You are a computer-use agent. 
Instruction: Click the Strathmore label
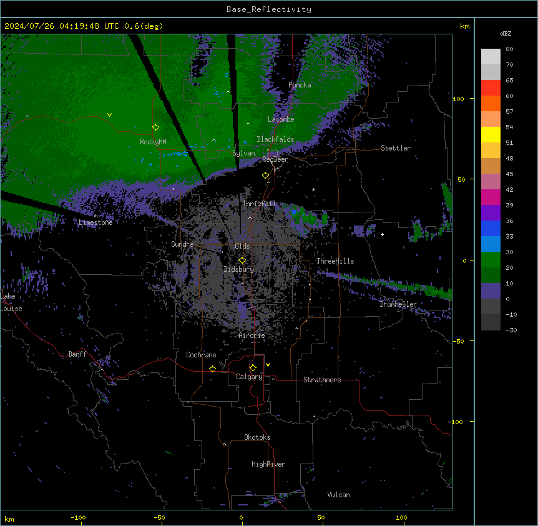pyautogui.click(x=322, y=380)
